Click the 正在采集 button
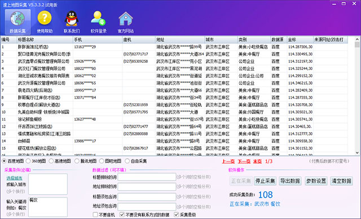Image resolution: width=361 pixels, height=219 pixels. 241,181
